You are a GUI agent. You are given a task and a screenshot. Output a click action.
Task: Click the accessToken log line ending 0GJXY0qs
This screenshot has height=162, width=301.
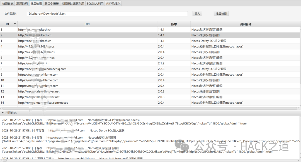(124, 123)
